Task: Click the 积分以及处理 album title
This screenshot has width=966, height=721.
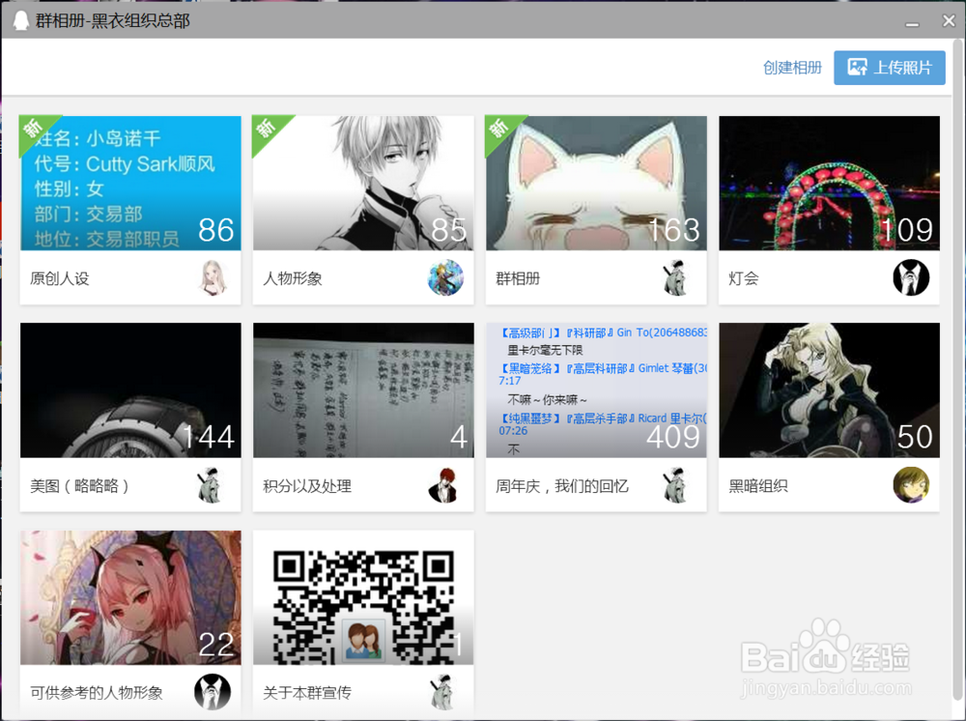Action: click(307, 485)
